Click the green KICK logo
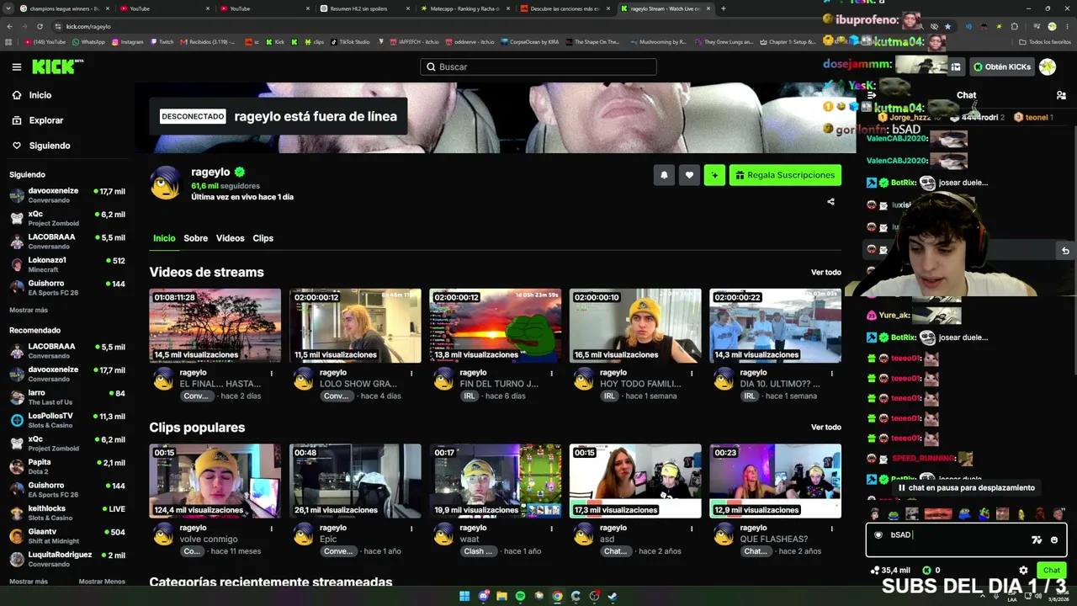The image size is (1077, 606). (x=57, y=66)
